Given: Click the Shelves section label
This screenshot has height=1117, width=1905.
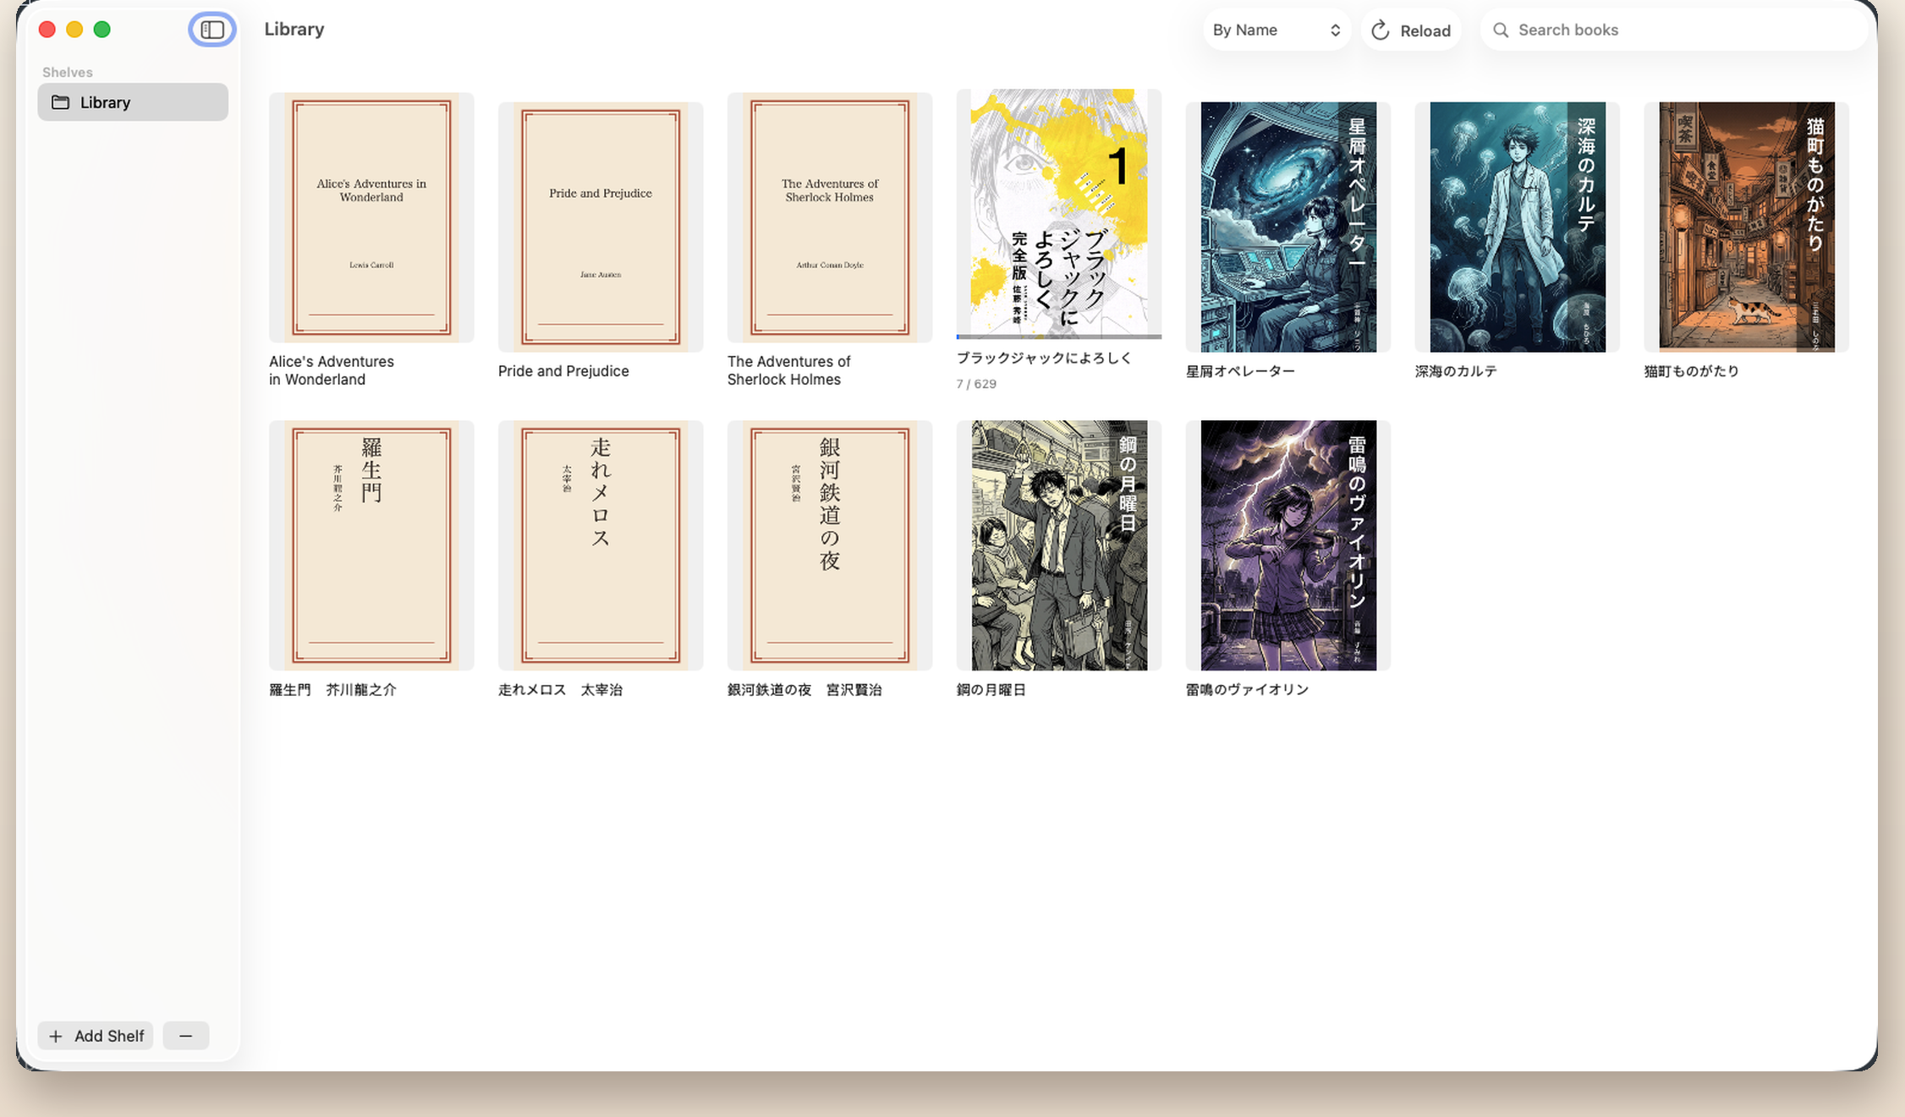Looking at the screenshot, I should tap(68, 73).
